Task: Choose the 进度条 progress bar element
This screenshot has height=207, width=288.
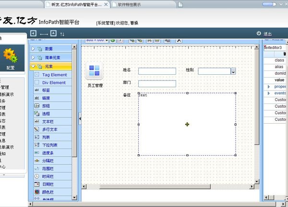Action: [x=52, y=153]
